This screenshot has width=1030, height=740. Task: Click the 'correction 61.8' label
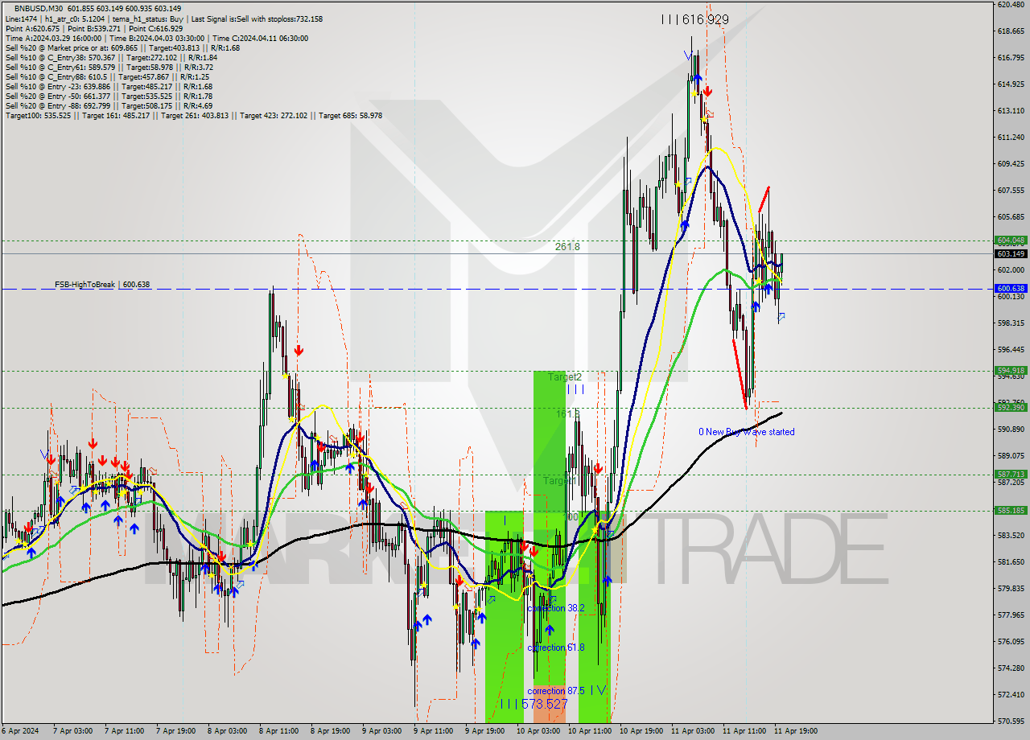[556, 647]
